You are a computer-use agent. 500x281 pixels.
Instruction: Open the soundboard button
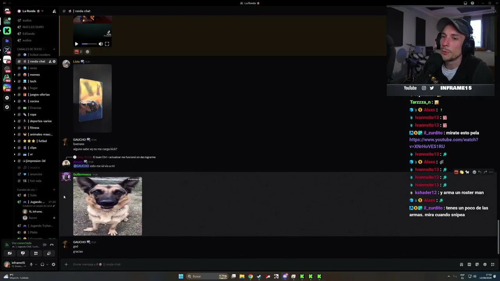(x=49, y=253)
